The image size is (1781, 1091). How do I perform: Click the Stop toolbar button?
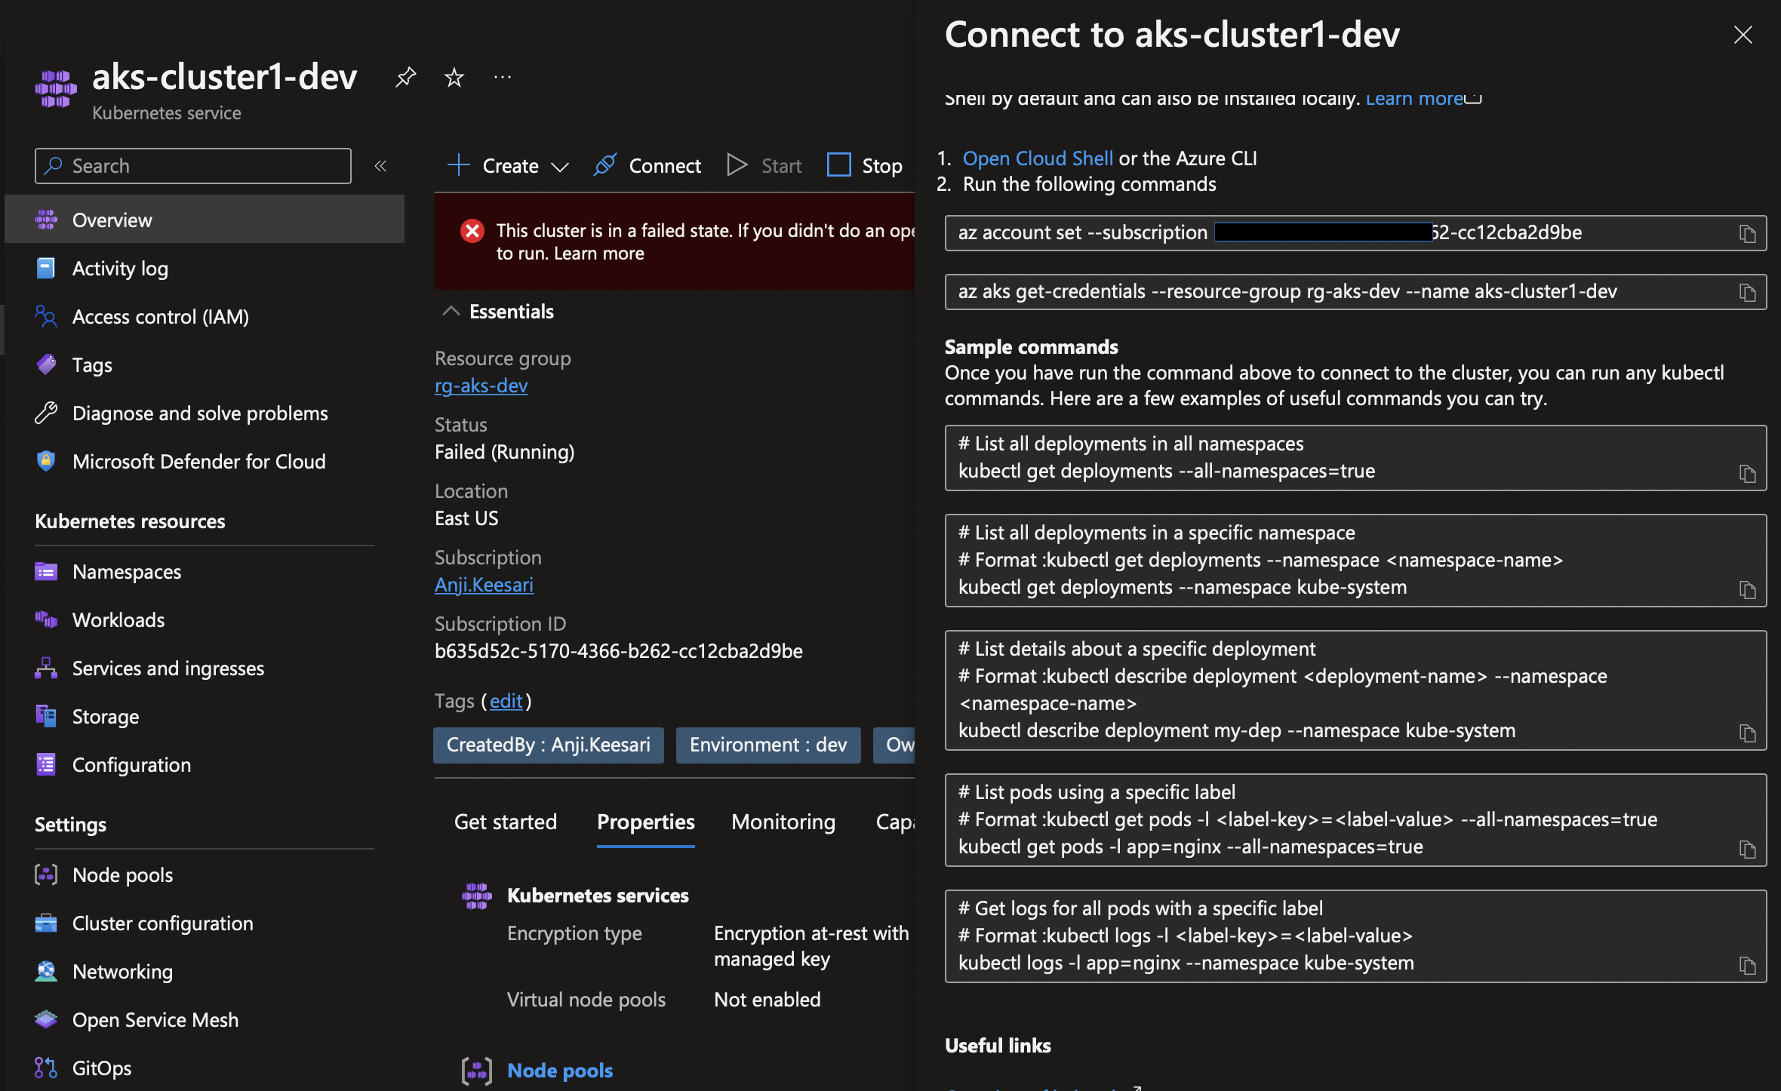pos(865,165)
